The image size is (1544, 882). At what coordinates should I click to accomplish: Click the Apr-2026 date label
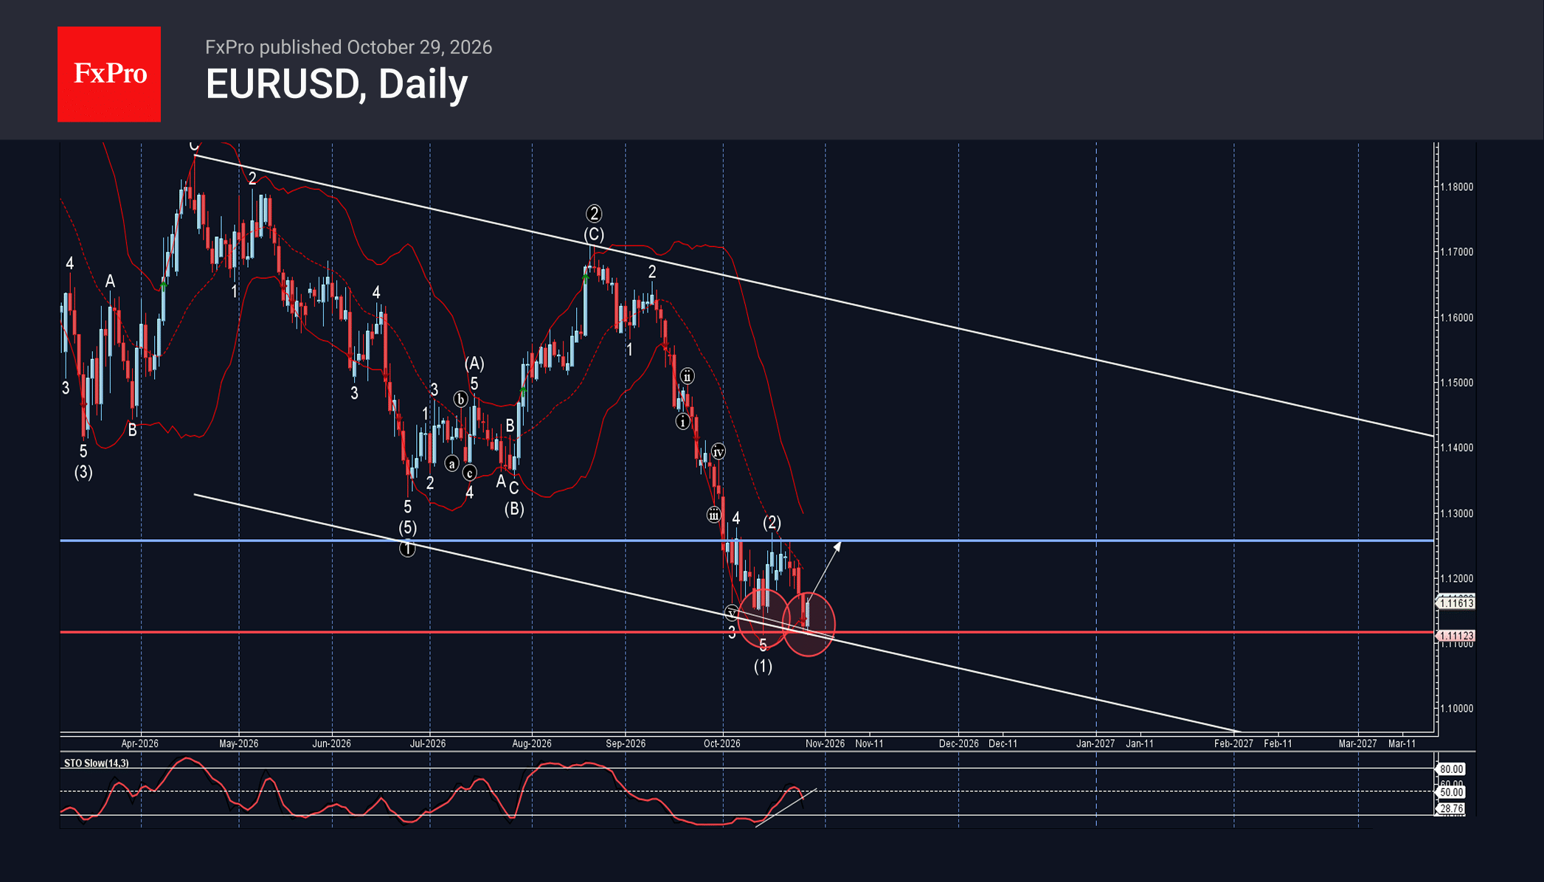(x=140, y=743)
